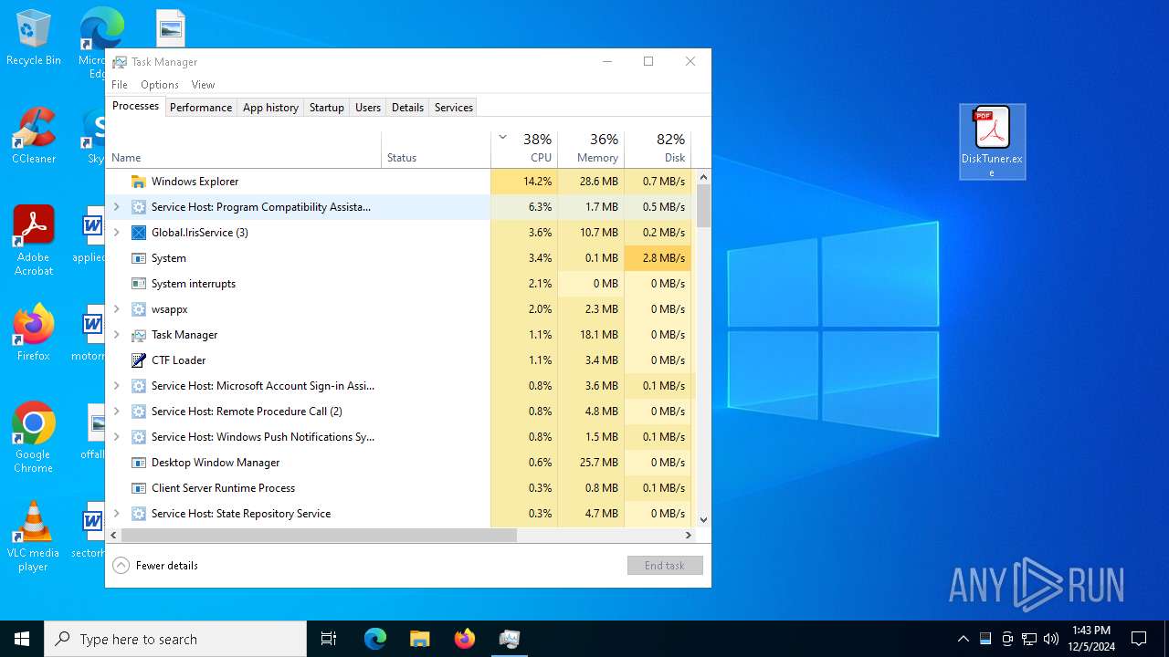This screenshot has width=1169, height=657.
Task: Click the vertical scrollbar up arrow
Action: (703, 177)
